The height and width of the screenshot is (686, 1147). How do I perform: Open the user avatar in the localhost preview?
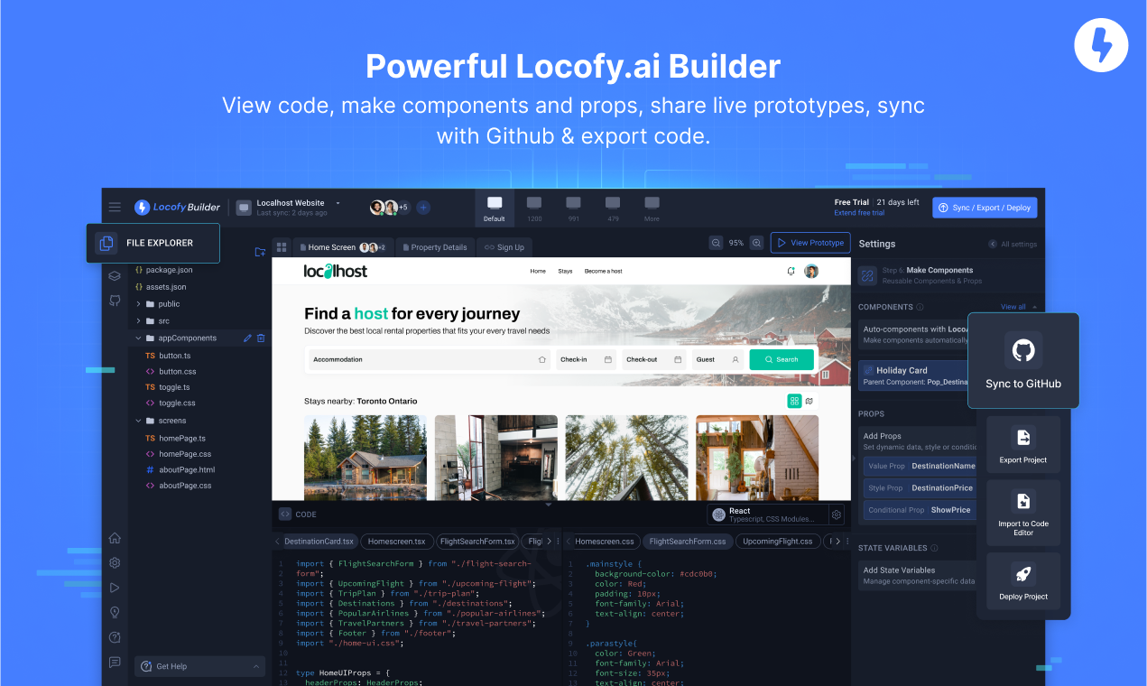811,271
